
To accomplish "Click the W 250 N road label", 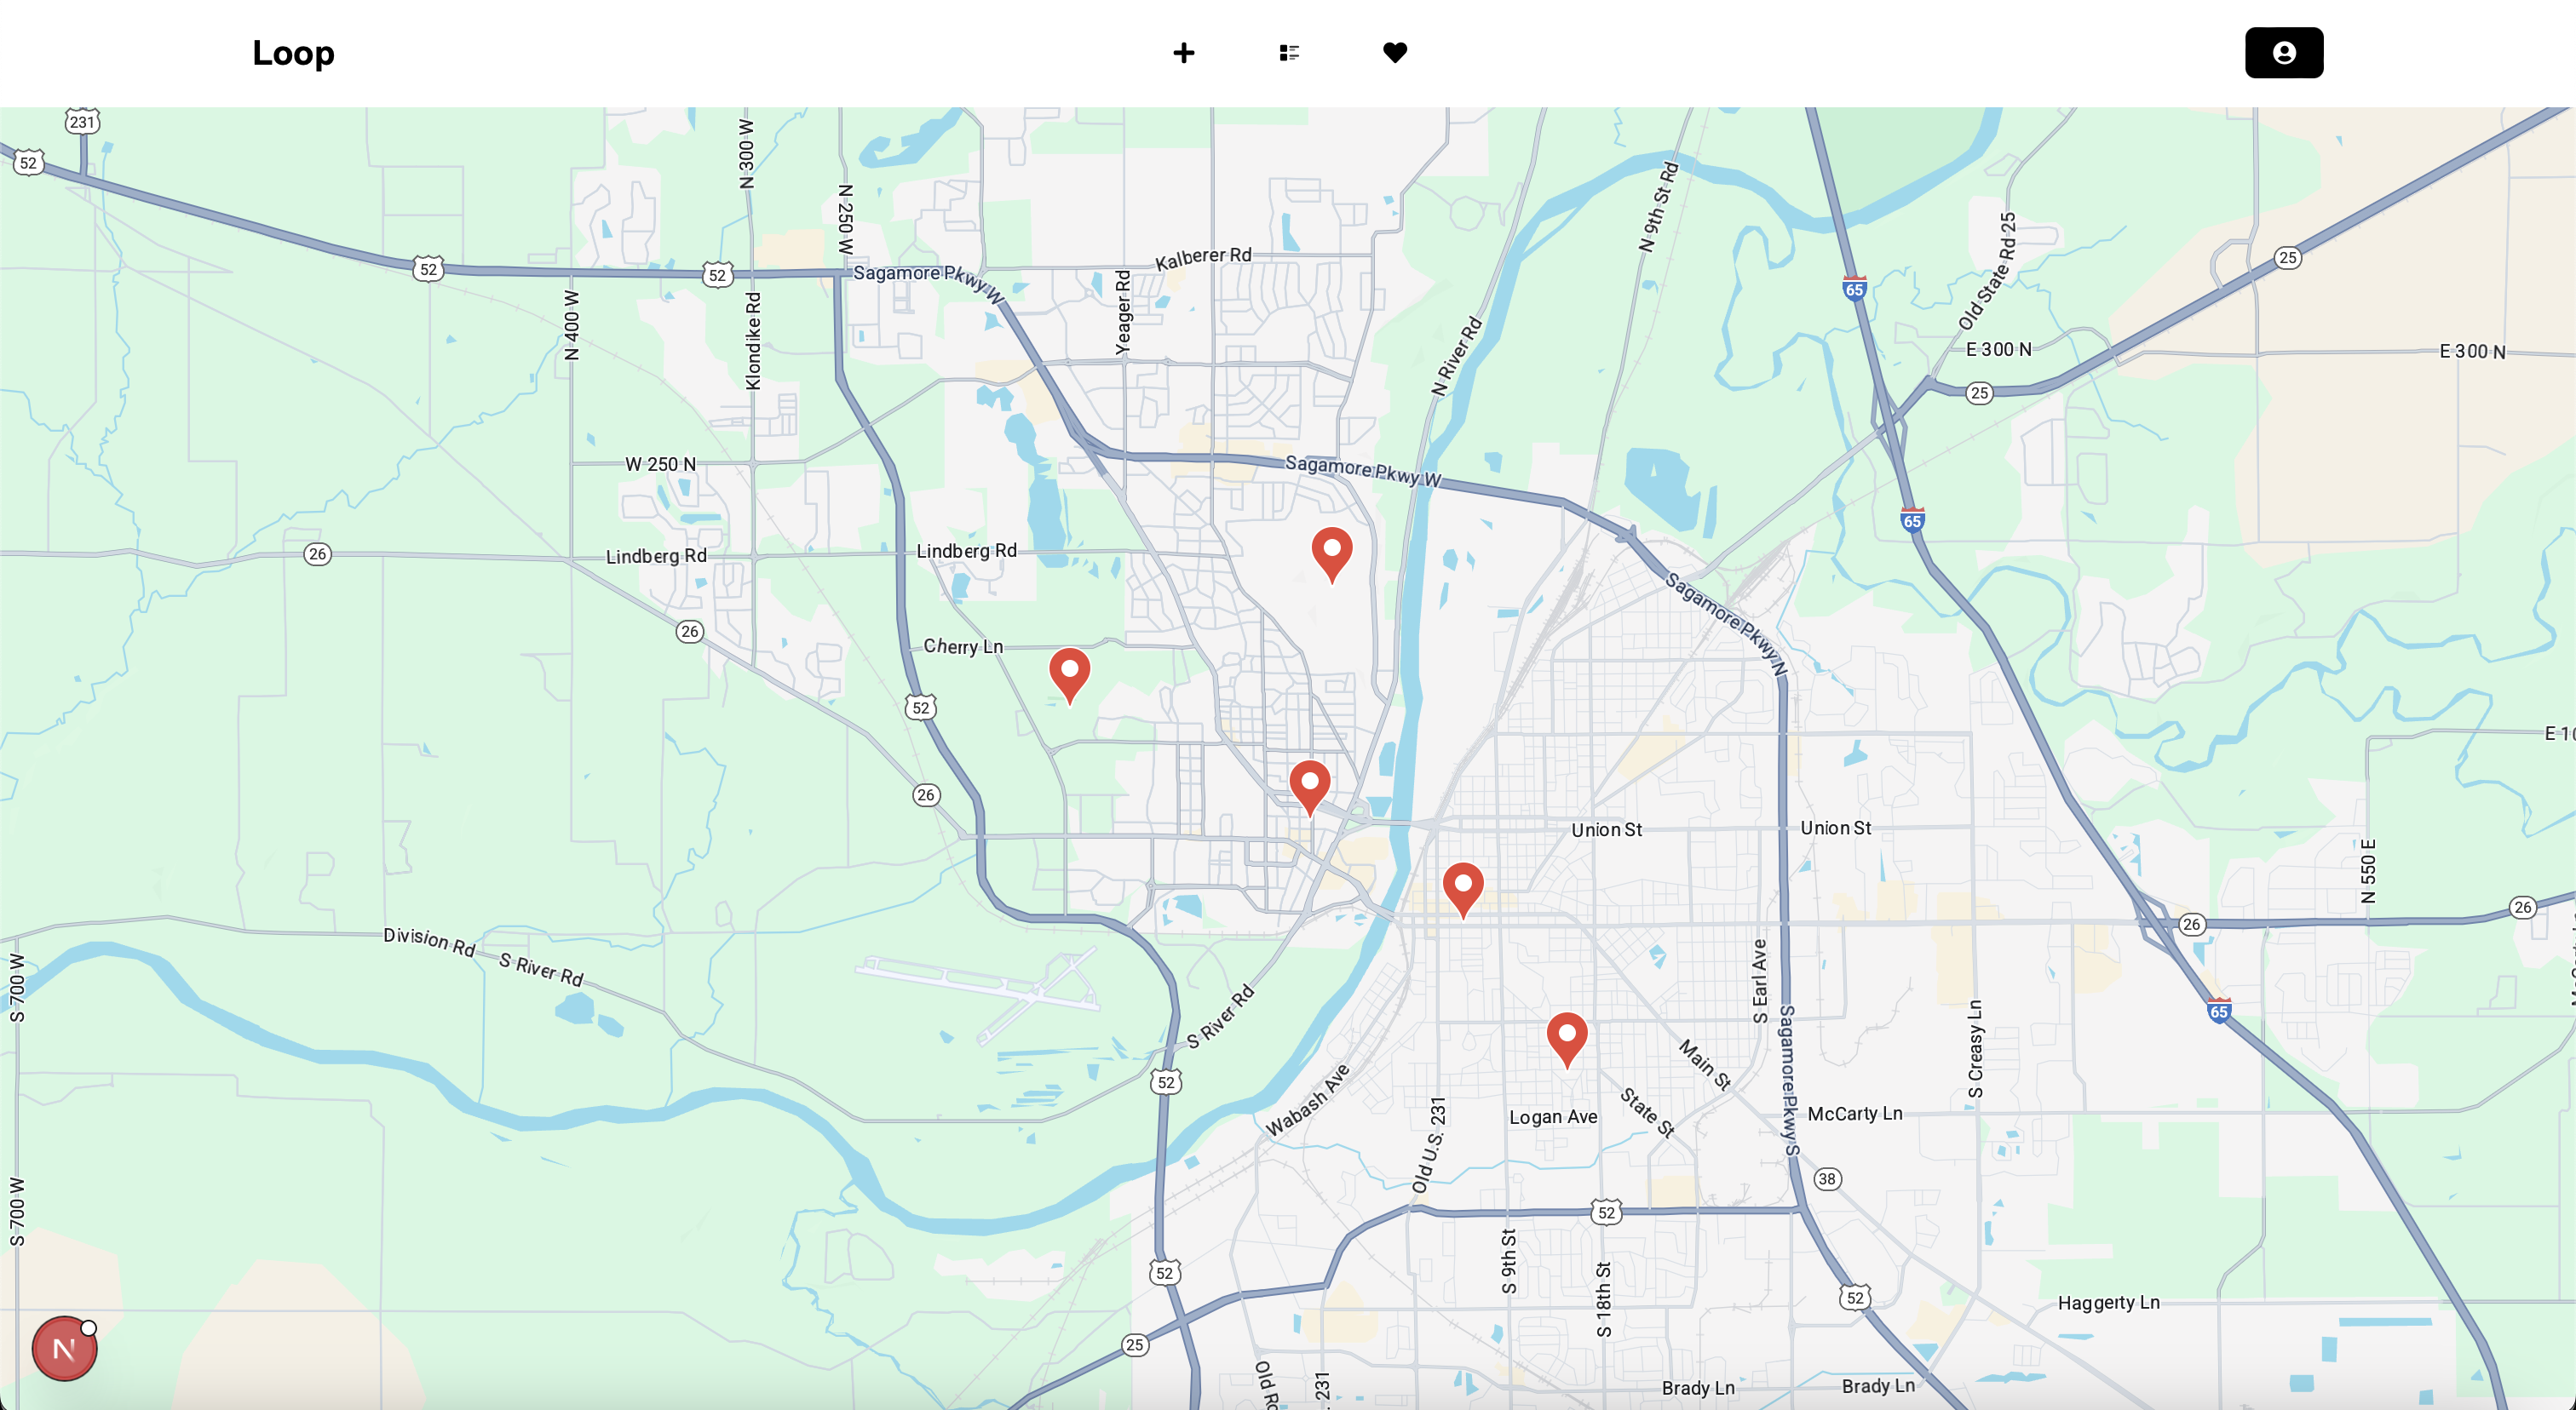I will (x=660, y=464).
